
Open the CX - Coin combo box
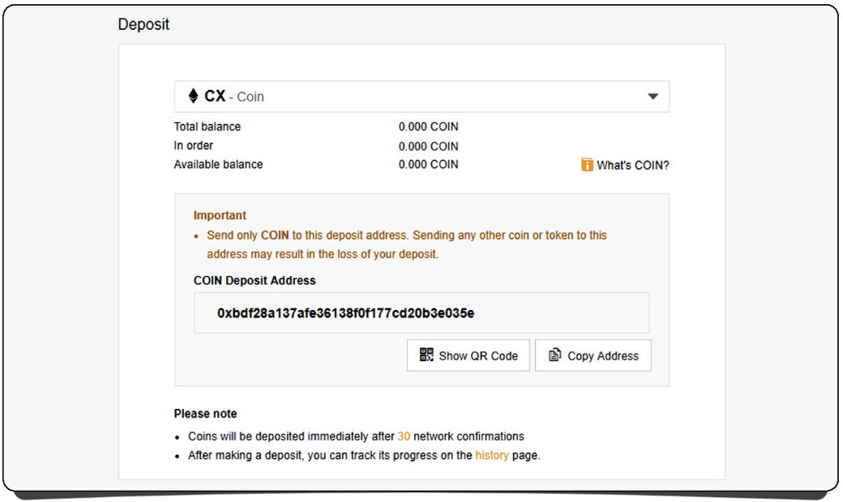pyautogui.click(x=421, y=96)
